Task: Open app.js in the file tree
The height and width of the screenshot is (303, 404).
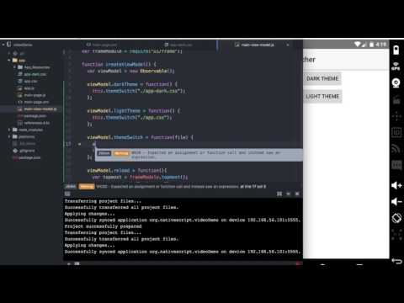Action: coord(26,88)
